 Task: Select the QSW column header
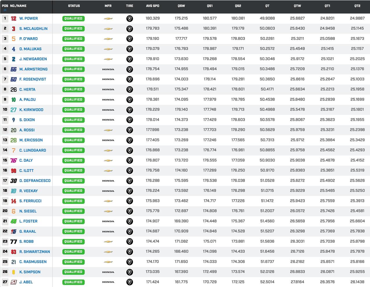pyautogui.click(x=181, y=6)
